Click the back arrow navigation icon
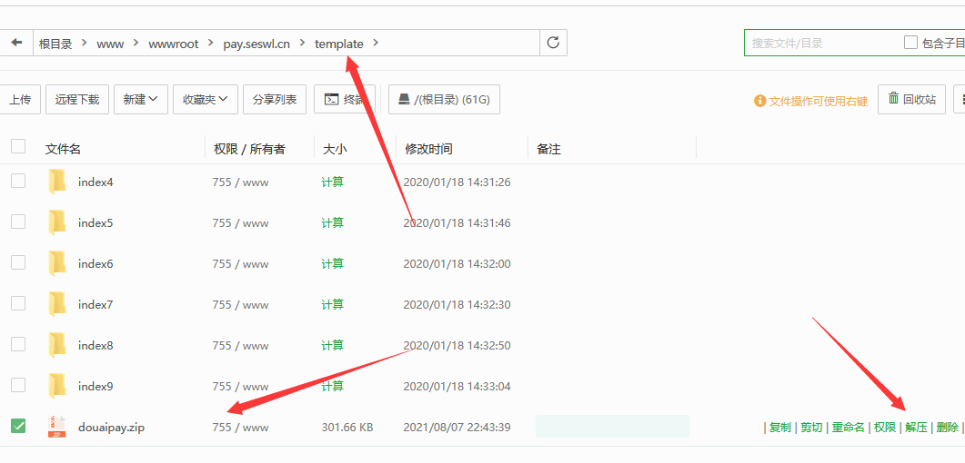This screenshot has height=463, width=965. tap(16, 43)
